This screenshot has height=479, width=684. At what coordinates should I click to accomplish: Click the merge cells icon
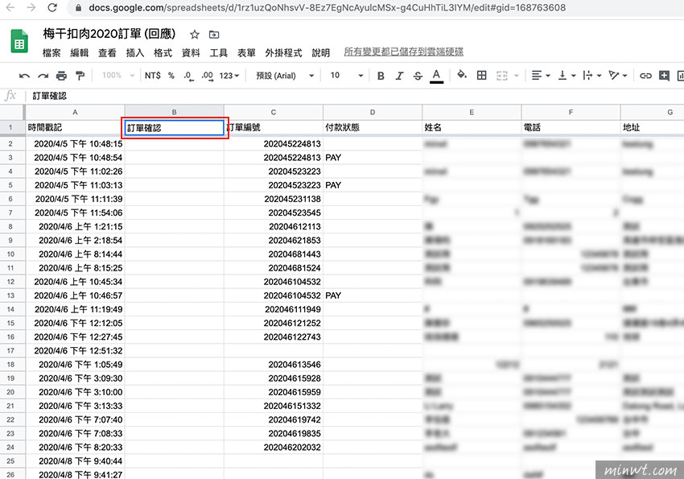(x=502, y=76)
